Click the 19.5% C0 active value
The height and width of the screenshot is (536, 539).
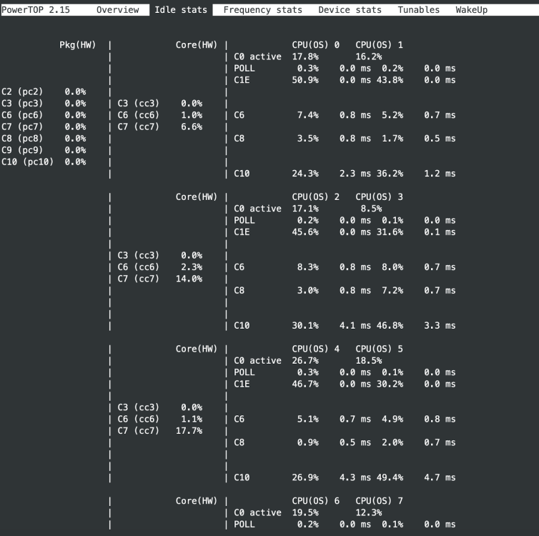(x=305, y=512)
